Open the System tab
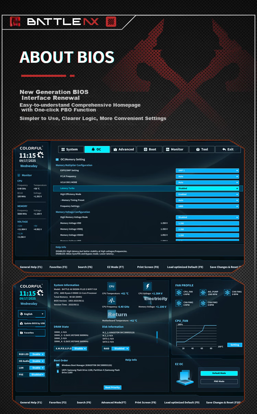The width and height of the screenshot is (257, 414). (71, 149)
